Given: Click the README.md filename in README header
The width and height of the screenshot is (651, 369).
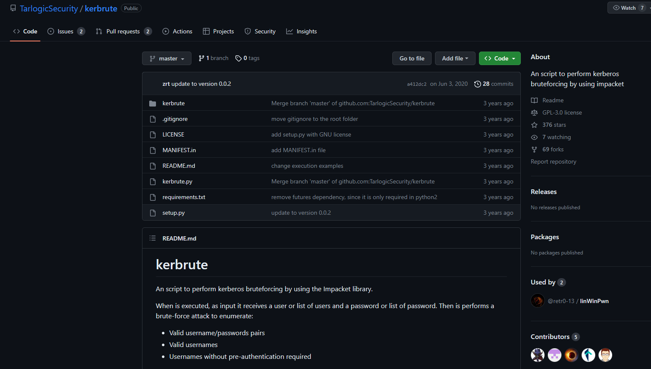Looking at the screenshot, I should point(179,238).
